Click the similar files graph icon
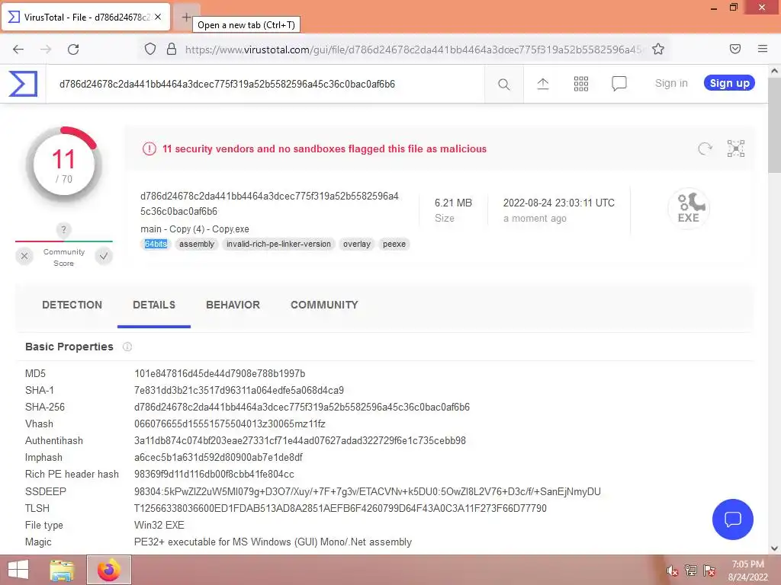This screenshot has height=585, width=781. 736,149
